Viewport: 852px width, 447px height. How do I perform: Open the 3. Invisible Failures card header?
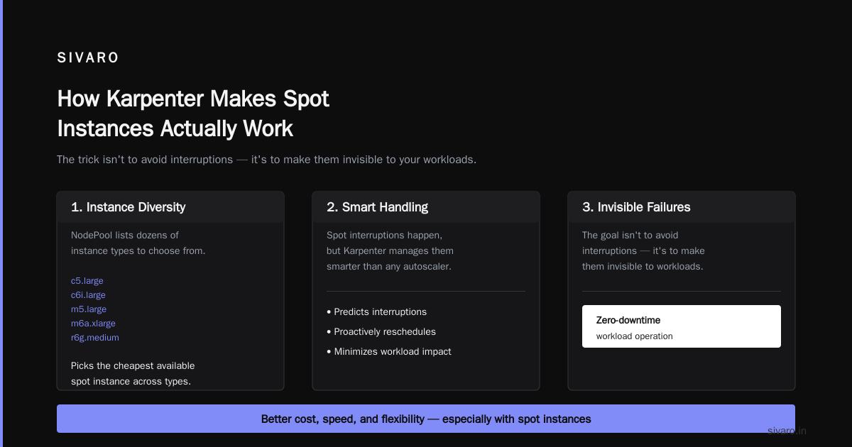[682, 207]
